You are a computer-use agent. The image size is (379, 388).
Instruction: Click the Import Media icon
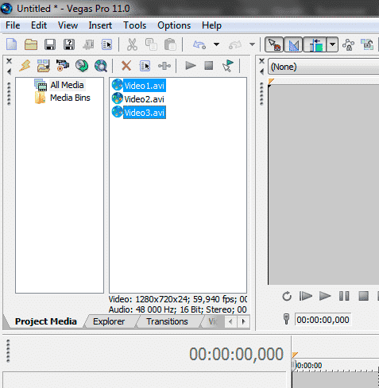pyautogui.click(x=44, y=66)
